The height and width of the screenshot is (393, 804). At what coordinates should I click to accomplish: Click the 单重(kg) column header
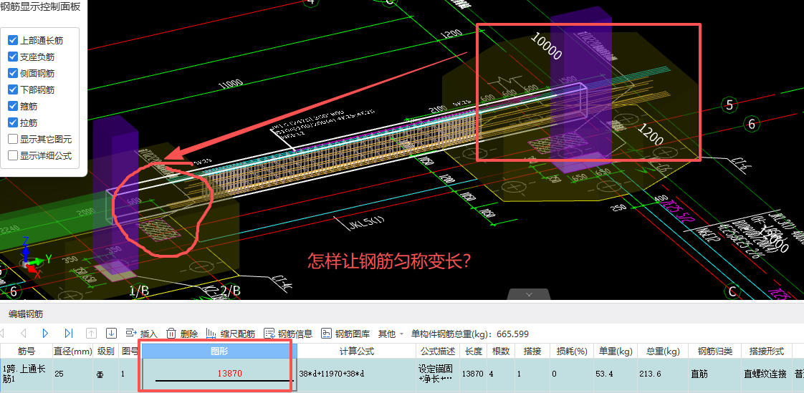(616, 351)
